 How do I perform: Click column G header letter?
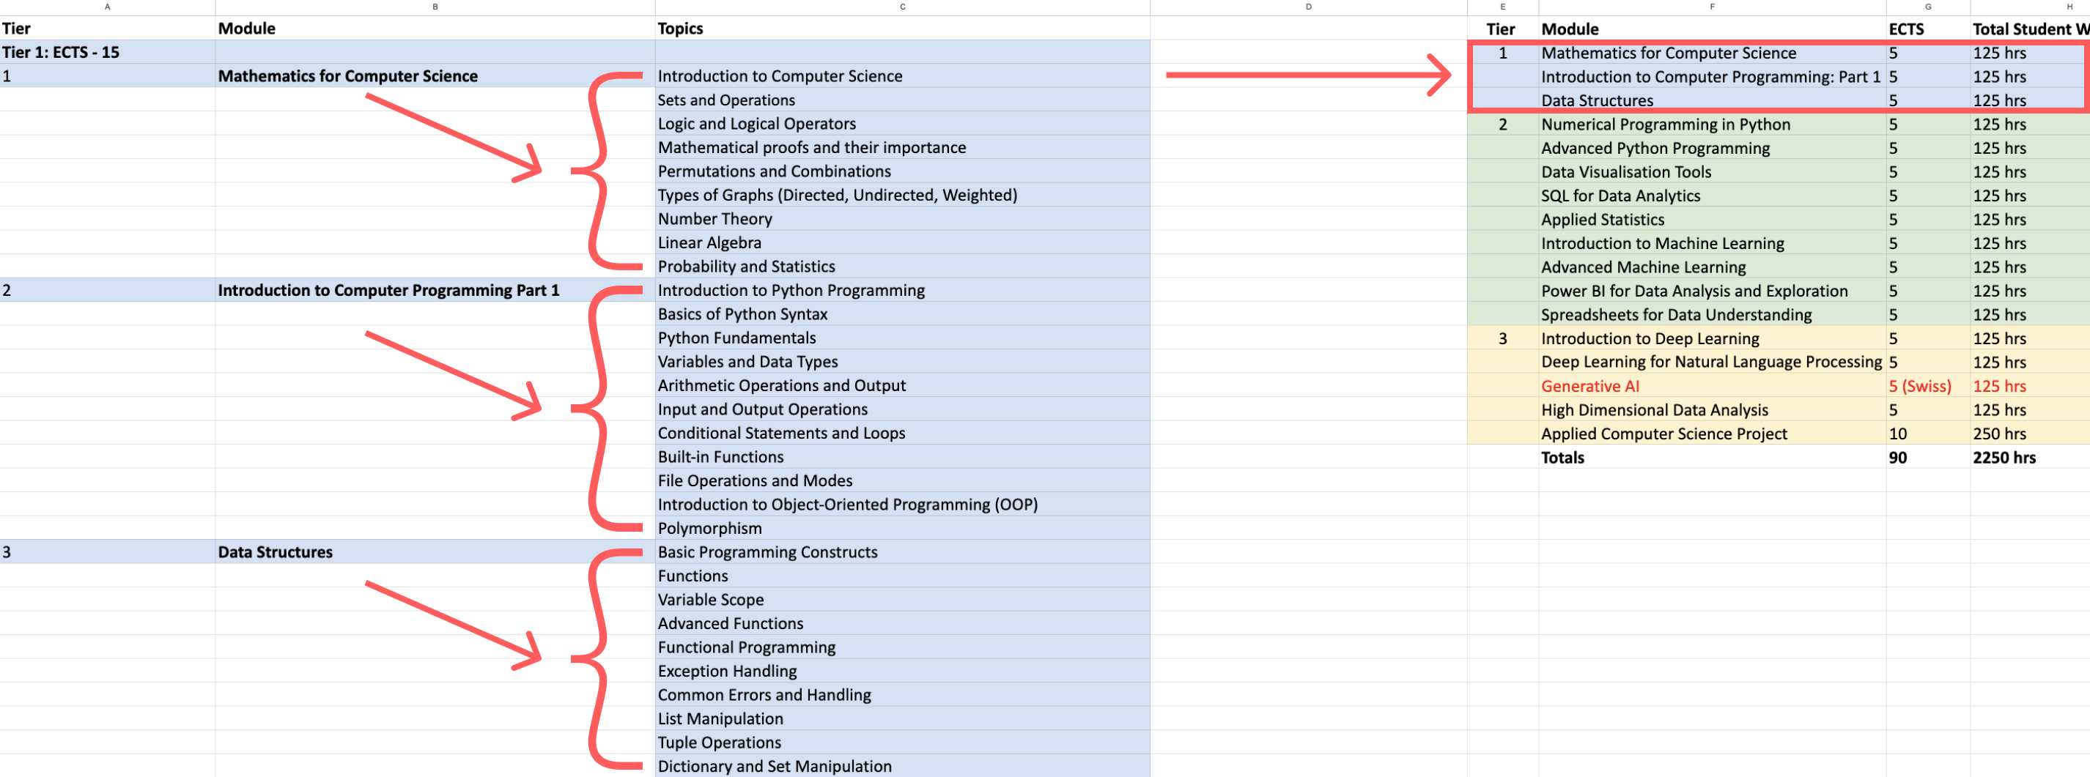click(1927, 7)
